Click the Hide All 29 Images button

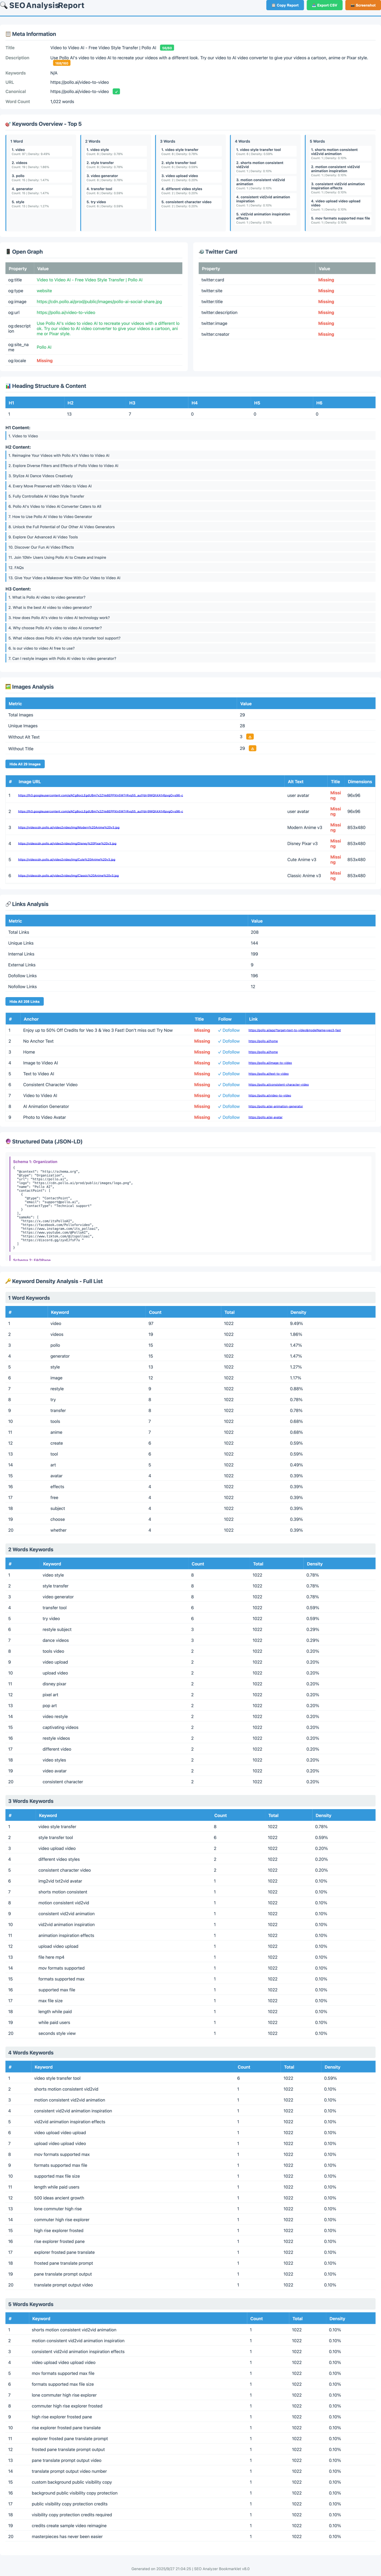25,764
